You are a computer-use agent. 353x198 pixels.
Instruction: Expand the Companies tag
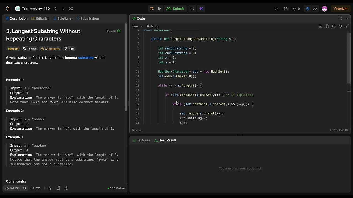(x=50, y=49)
